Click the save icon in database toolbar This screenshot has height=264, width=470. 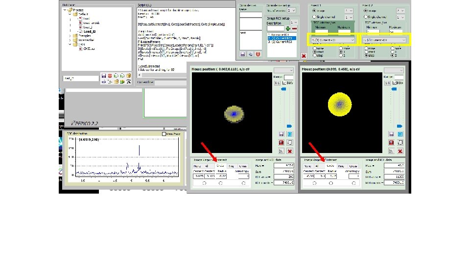tap(104, 76)
